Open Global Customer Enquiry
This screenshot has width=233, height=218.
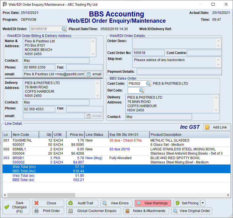pyautogui.click(x=93, y=211)
